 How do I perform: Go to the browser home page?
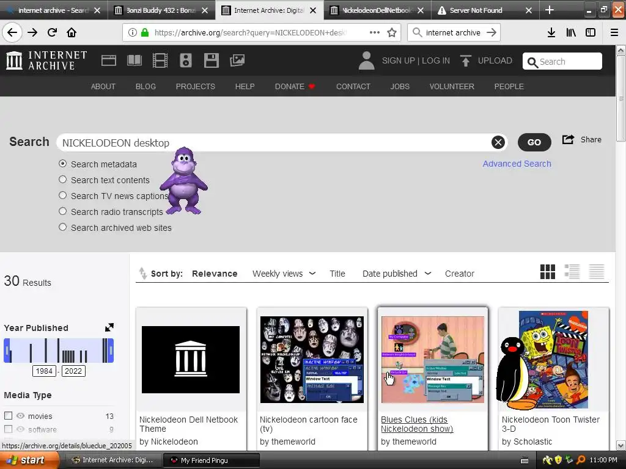tap(72, 32)
